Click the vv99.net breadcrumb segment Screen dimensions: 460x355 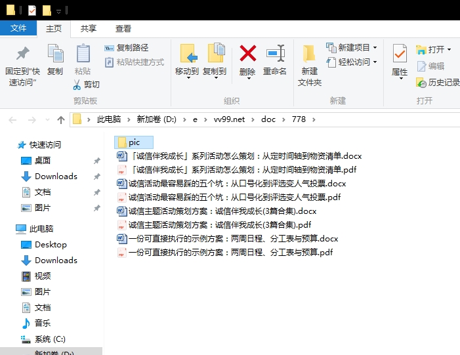230,119
